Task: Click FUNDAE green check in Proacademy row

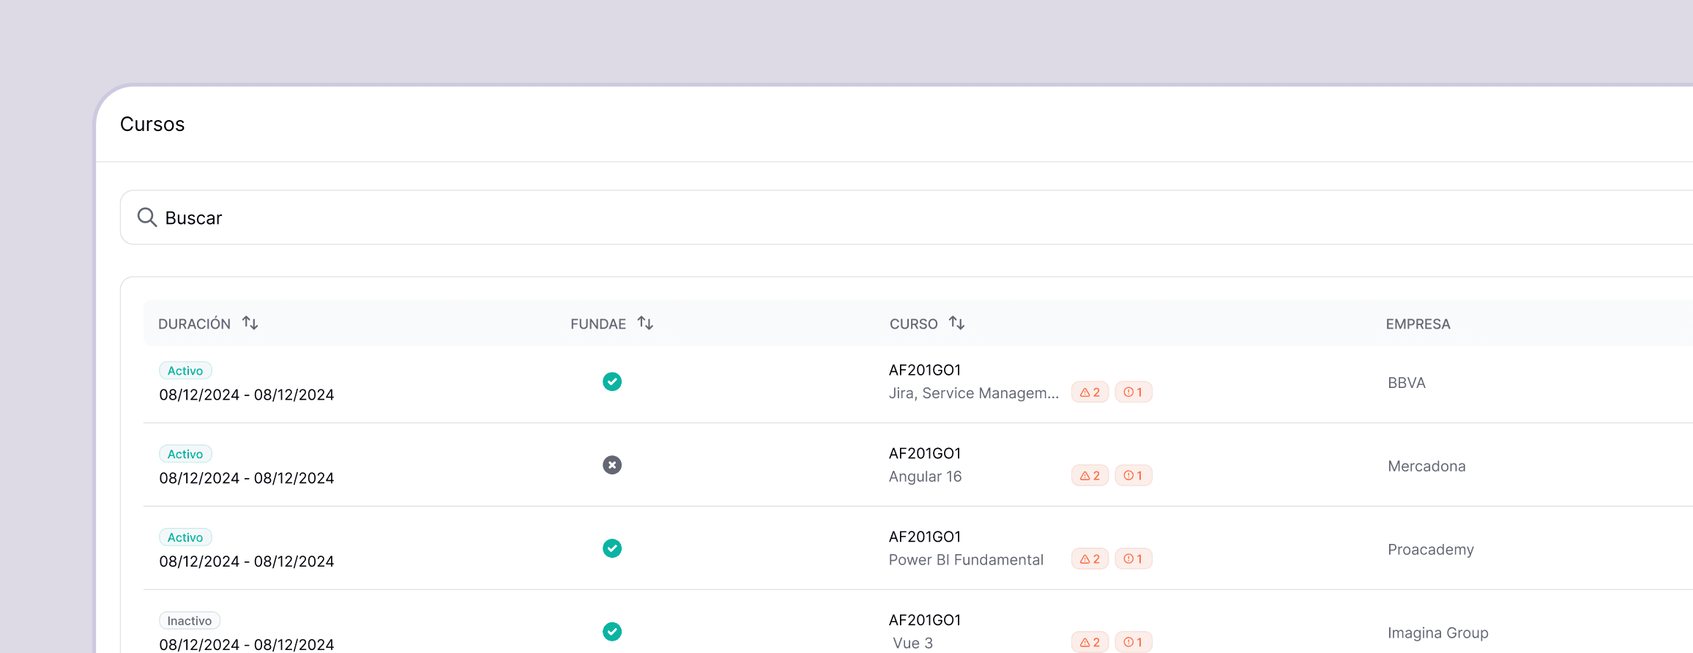Action: click(612, 548)
